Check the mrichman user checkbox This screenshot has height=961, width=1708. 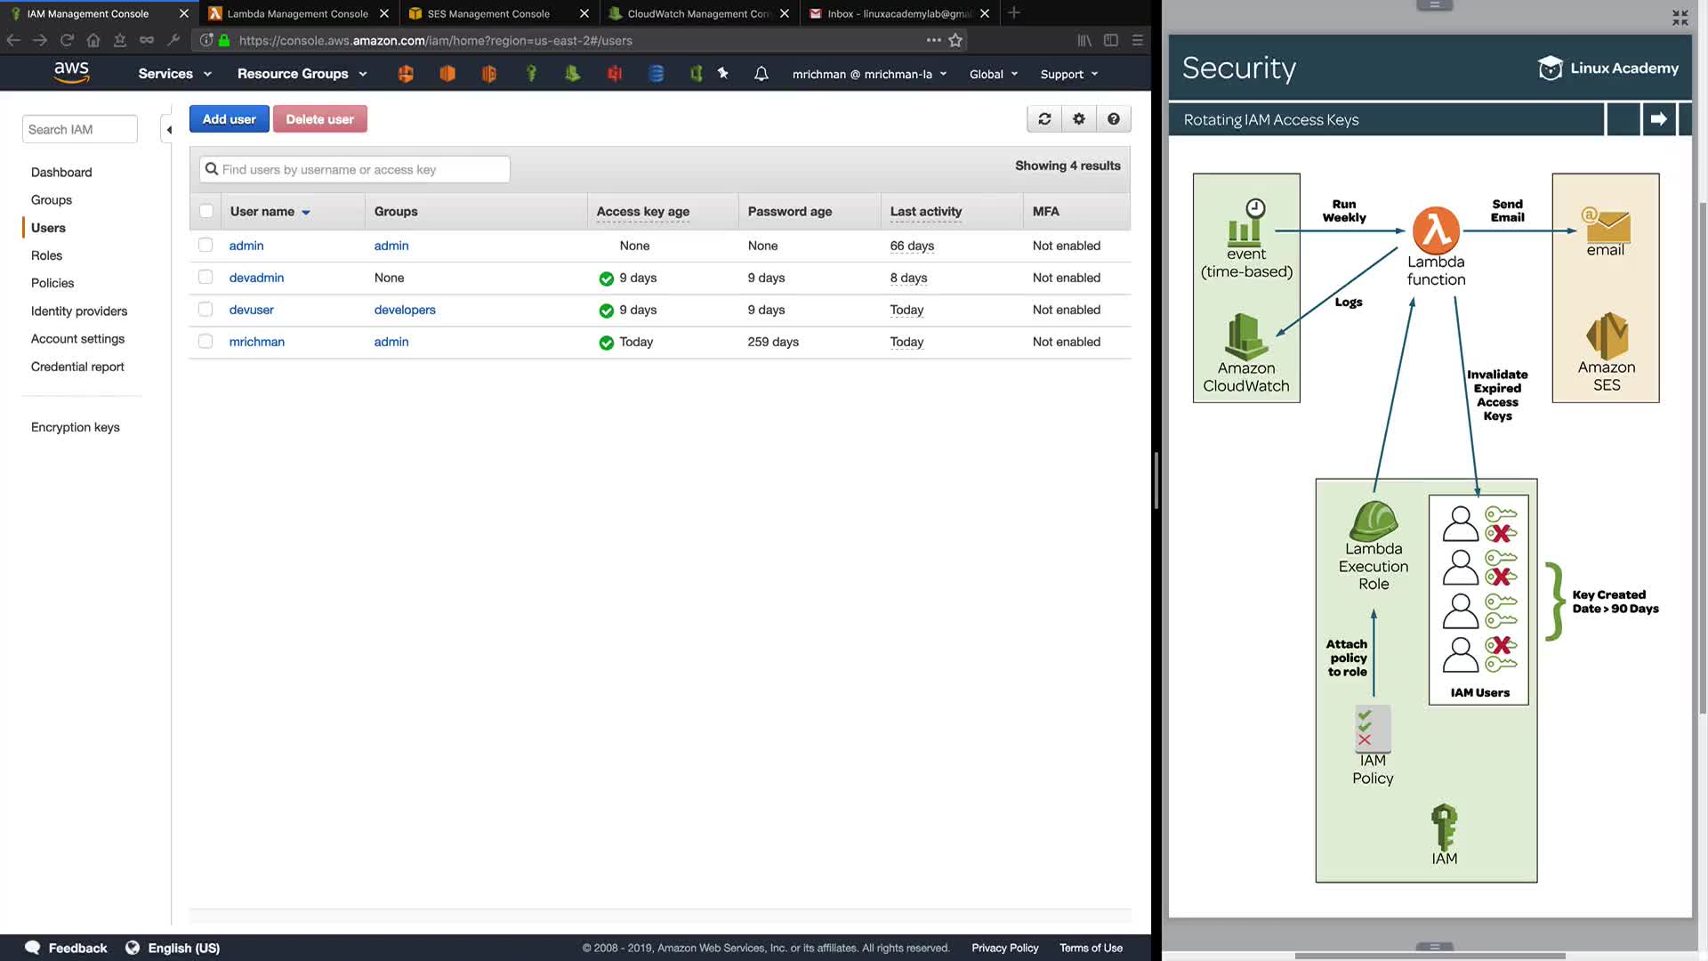point(205,342)
